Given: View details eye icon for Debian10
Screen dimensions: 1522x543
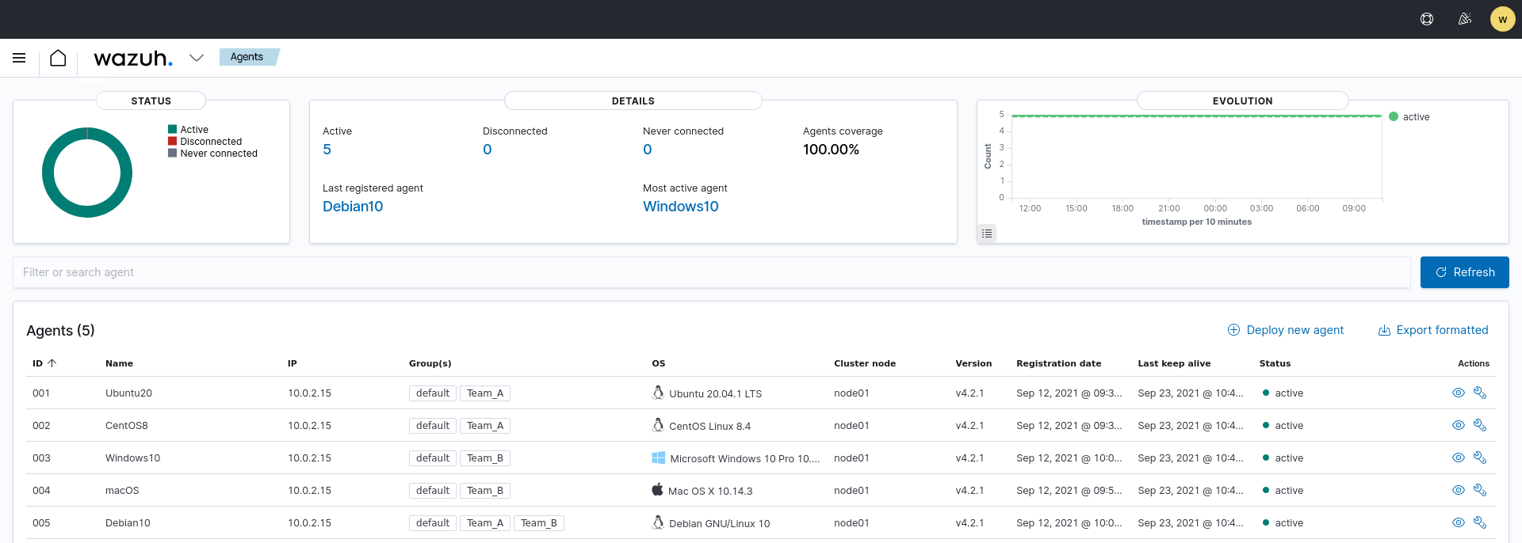Looking at the screenshot, I should pyautogui.click(x=1458, y=522).
